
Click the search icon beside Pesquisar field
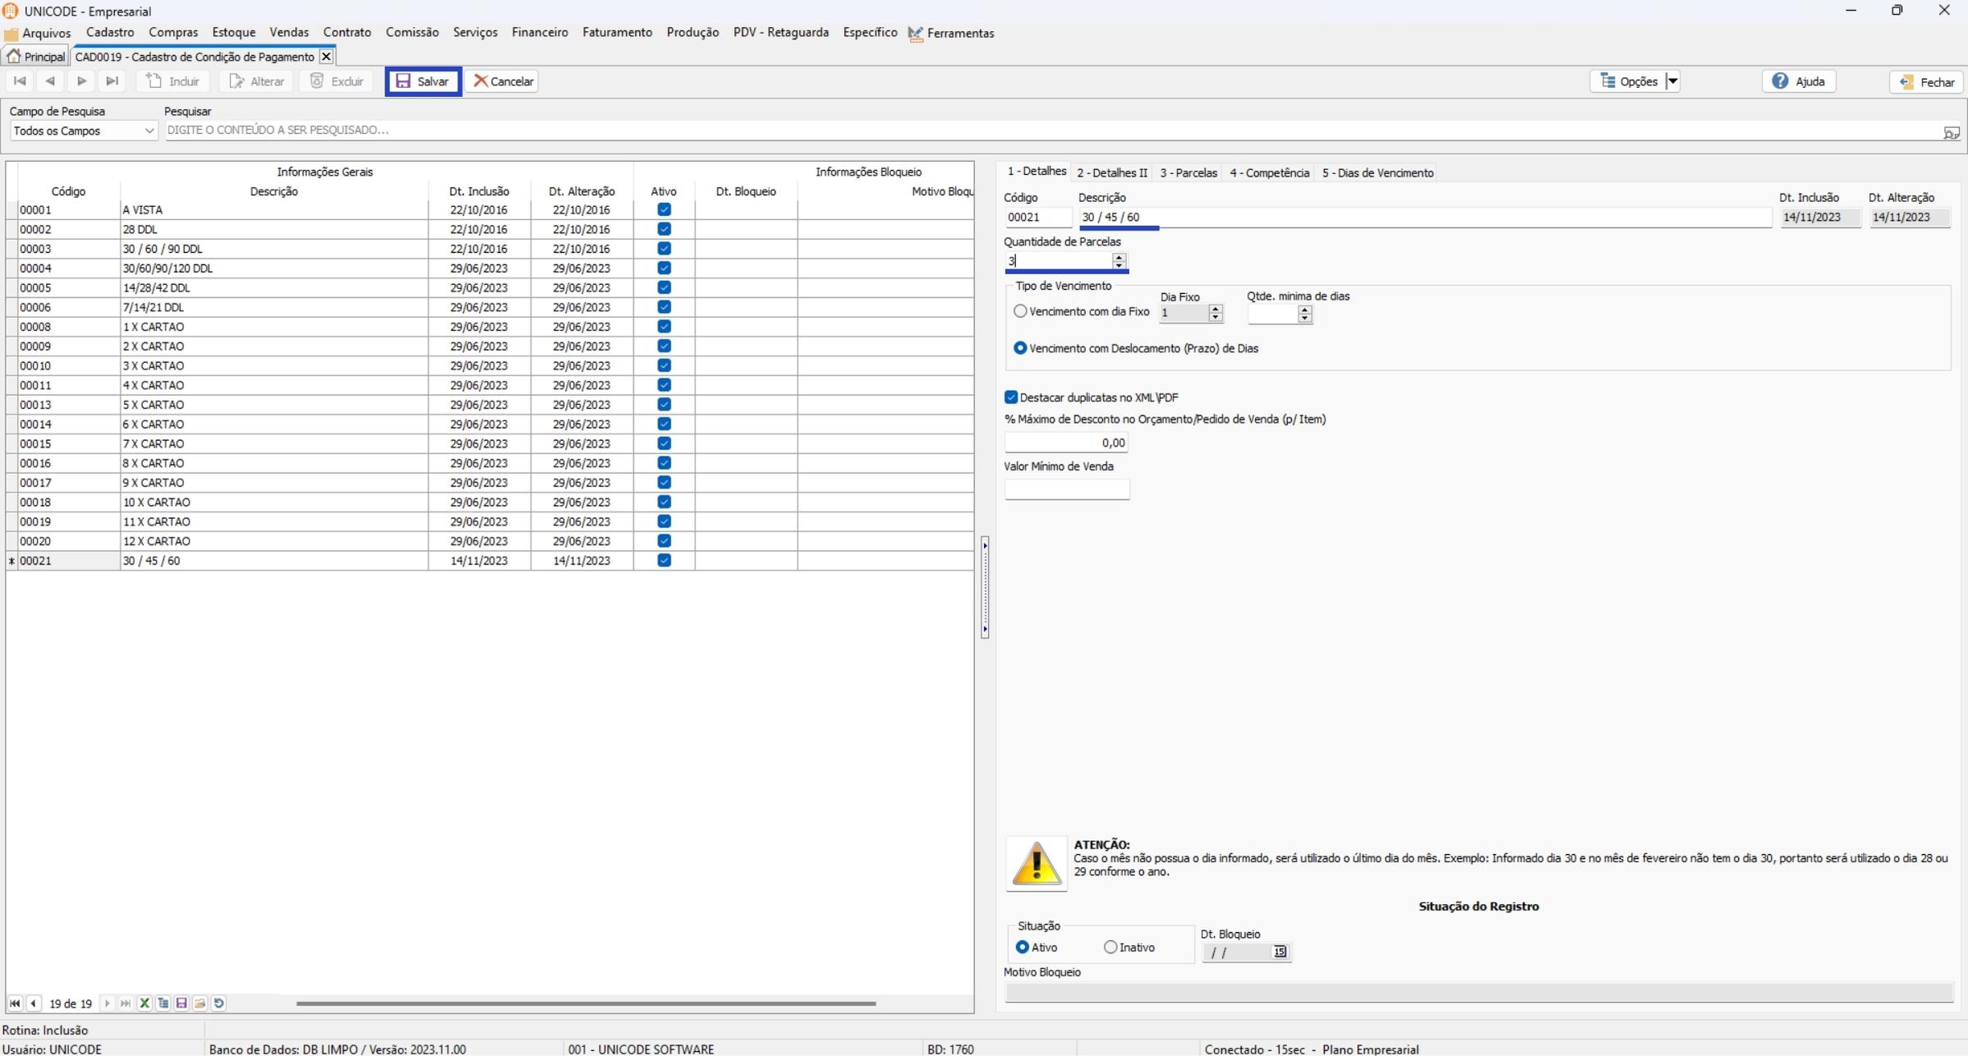coord(1952,131)
